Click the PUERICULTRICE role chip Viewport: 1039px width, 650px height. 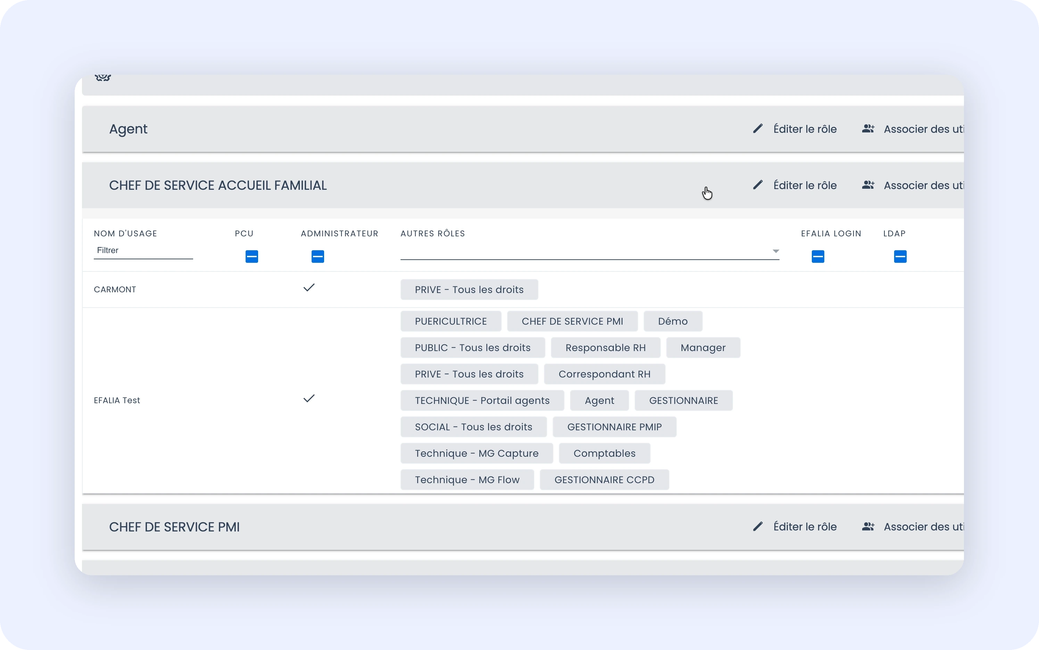[451, 321]
